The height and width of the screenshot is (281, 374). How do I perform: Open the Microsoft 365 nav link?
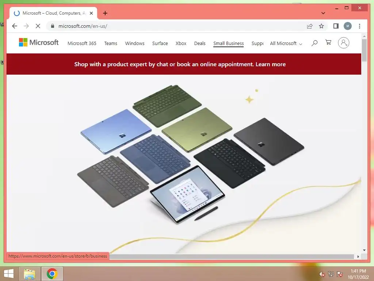click(82, 43)
